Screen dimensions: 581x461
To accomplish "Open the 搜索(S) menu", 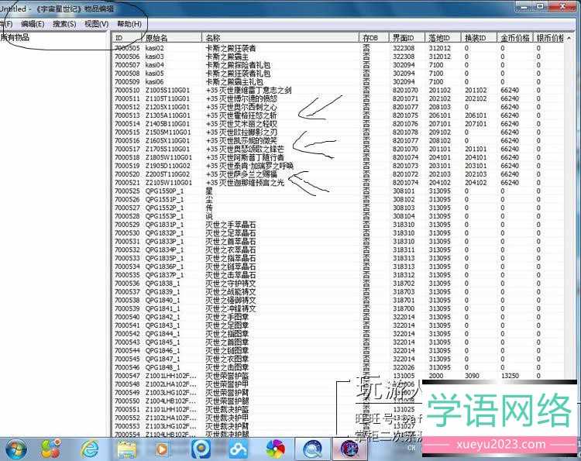I will (x=64, y=24).
